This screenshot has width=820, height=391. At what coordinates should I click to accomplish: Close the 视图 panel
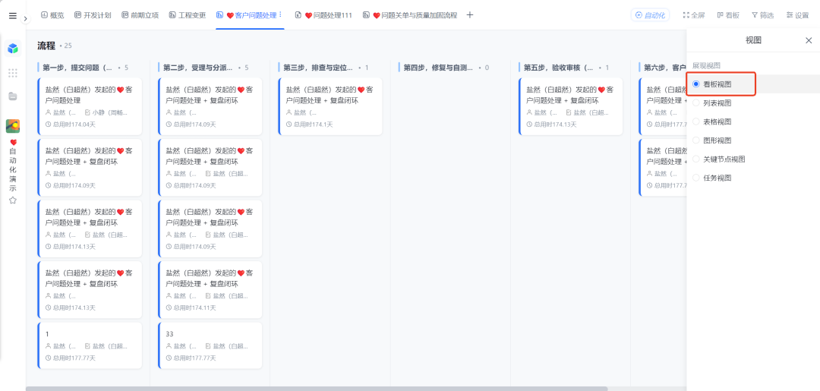click(x=809, y=40)
